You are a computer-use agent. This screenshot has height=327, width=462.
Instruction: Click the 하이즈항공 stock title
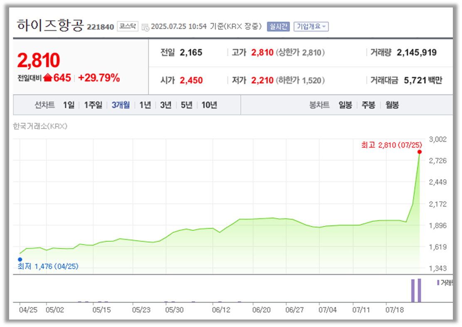(x=50, y=25)
